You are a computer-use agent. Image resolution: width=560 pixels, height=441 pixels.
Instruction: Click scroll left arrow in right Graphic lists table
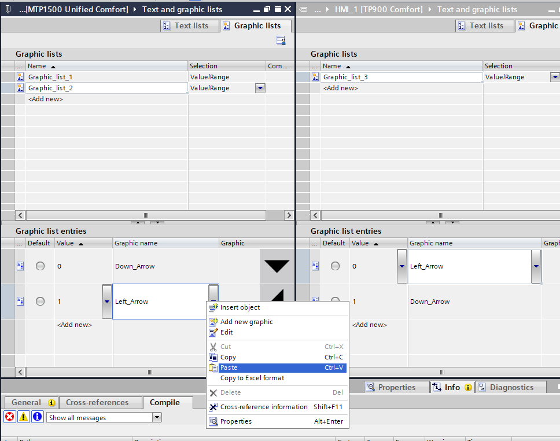click(x=315, y=215)
